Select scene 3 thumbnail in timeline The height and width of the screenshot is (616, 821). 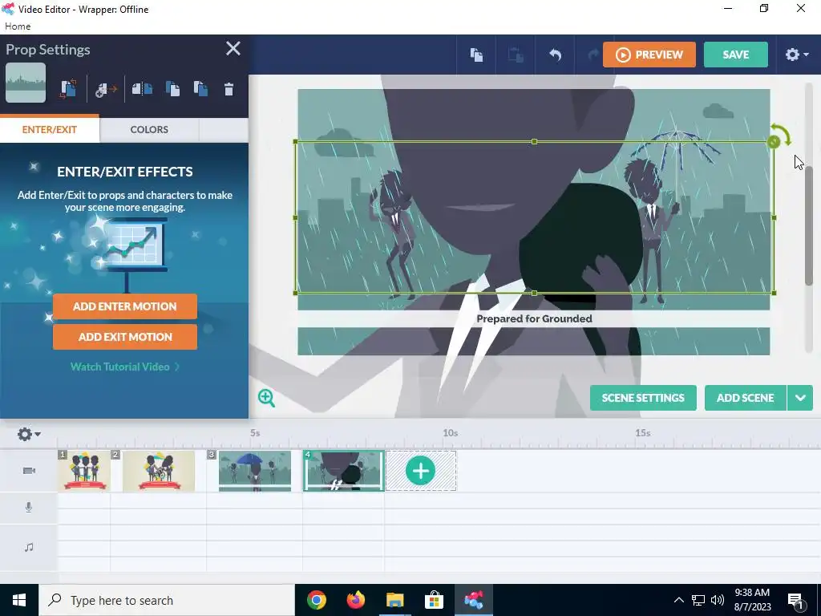(254, 470)
